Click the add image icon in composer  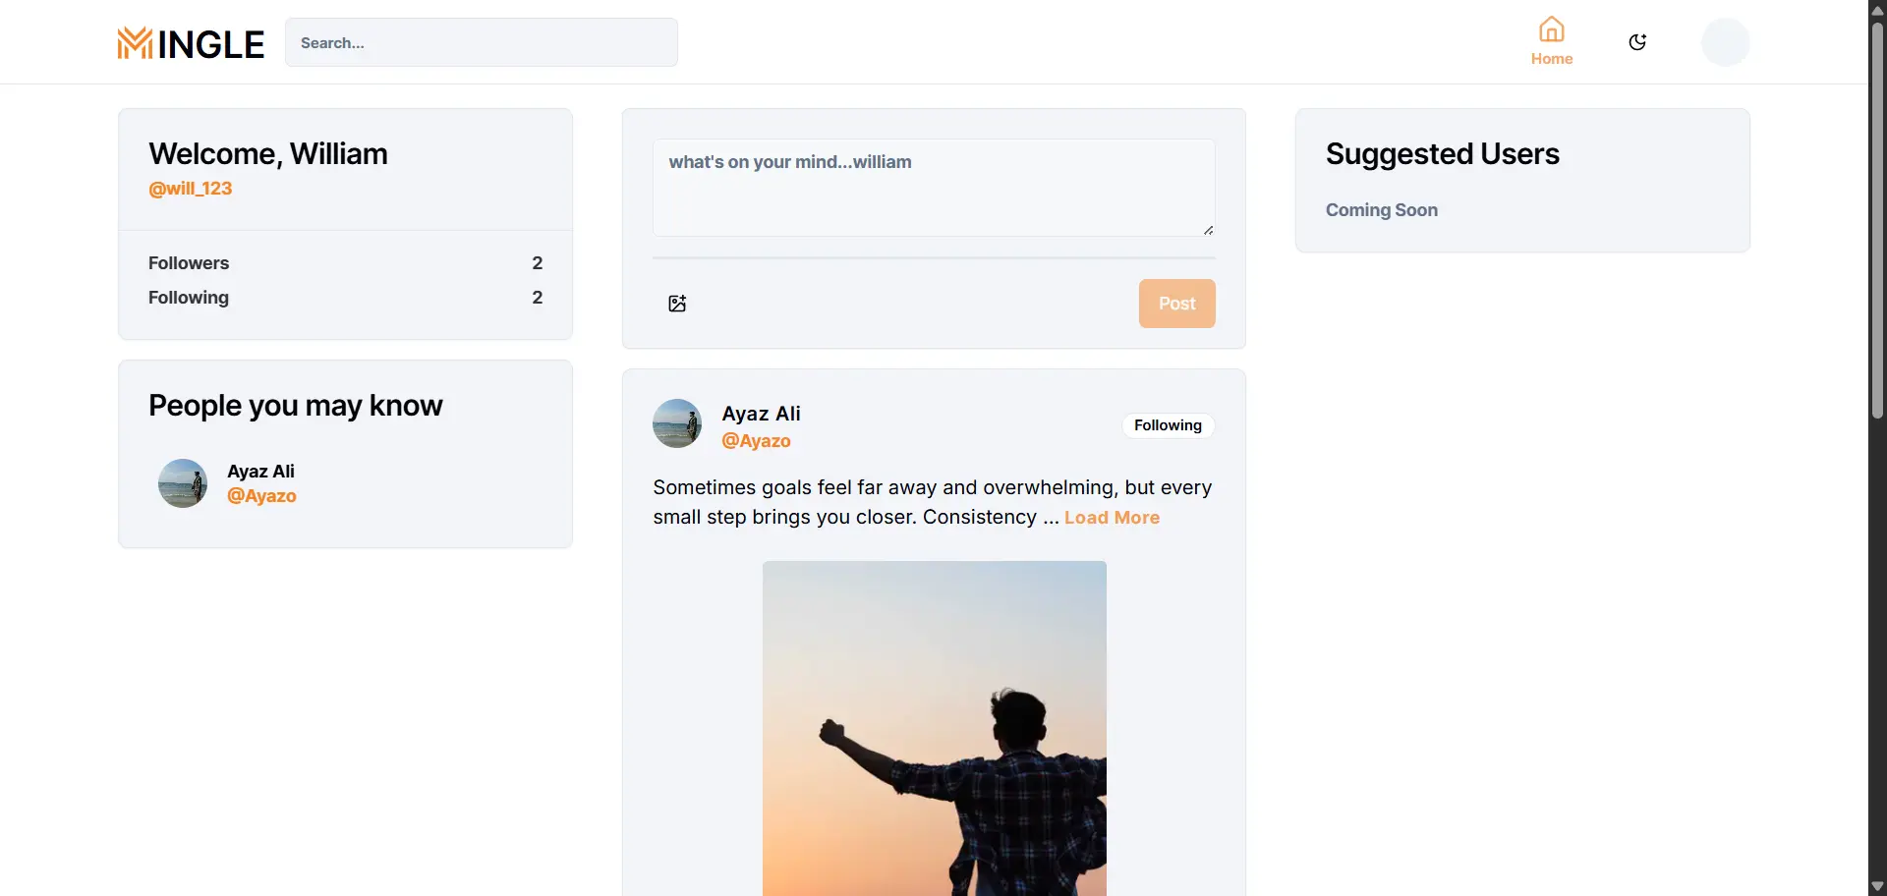pyautogui.click(x=677, y=304)
